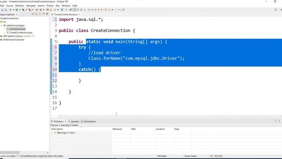Open the Window menu

66,6
